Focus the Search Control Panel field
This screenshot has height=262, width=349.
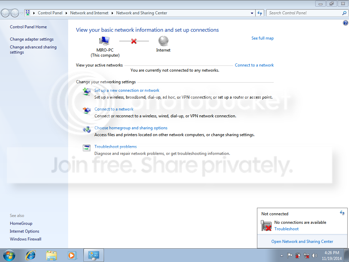point(305,13)
